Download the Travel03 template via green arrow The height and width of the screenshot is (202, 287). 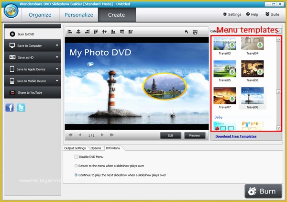232,45
